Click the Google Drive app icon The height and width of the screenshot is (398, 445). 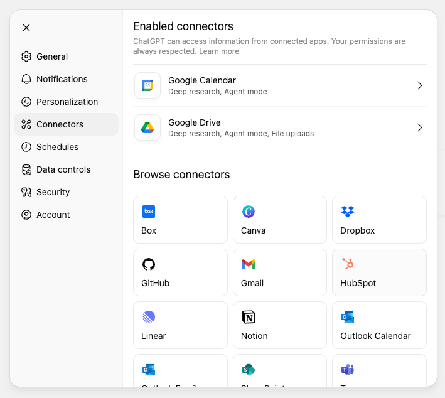coord(147,127)
